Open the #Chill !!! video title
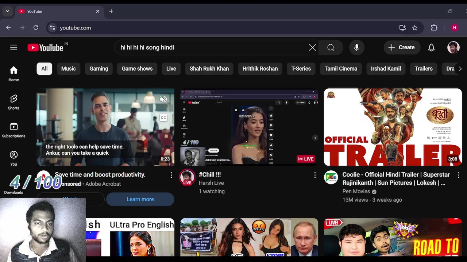This screenshot has width=467, height=262. 210,175
